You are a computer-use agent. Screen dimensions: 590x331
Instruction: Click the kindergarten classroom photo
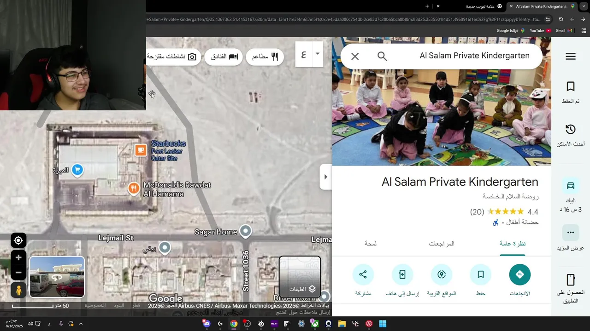(442, 117)
